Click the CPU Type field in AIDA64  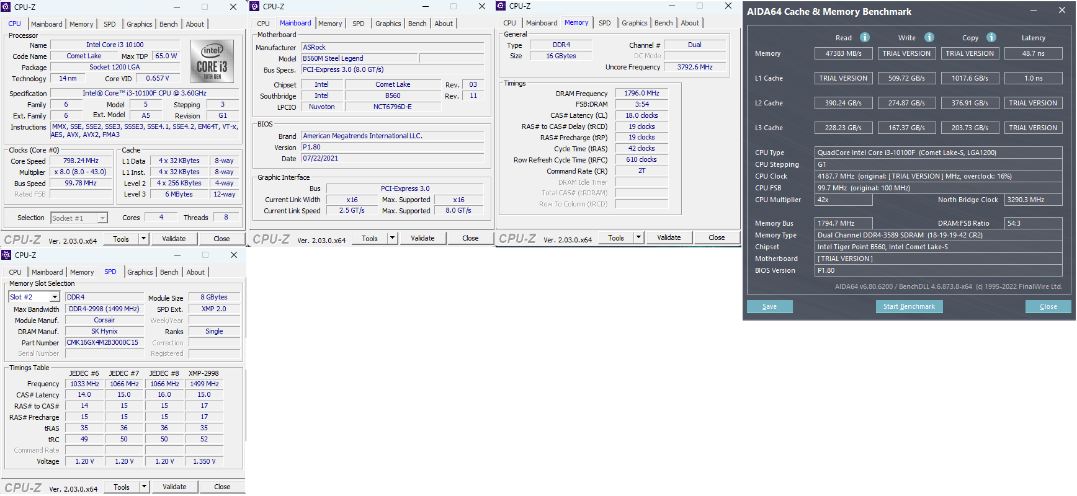(x=939, y=153)
